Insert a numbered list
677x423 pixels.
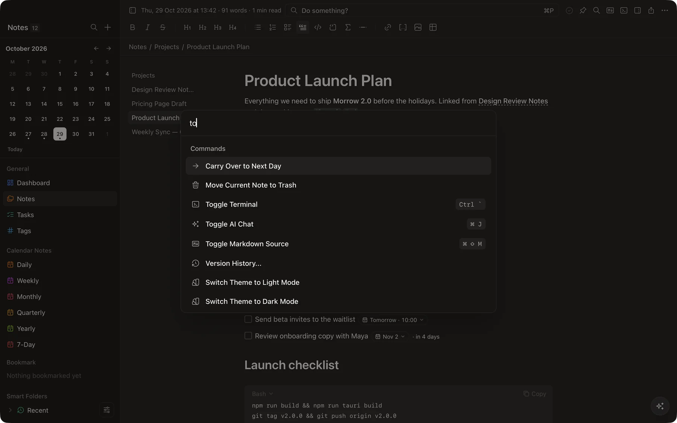[x=273, y=27]
